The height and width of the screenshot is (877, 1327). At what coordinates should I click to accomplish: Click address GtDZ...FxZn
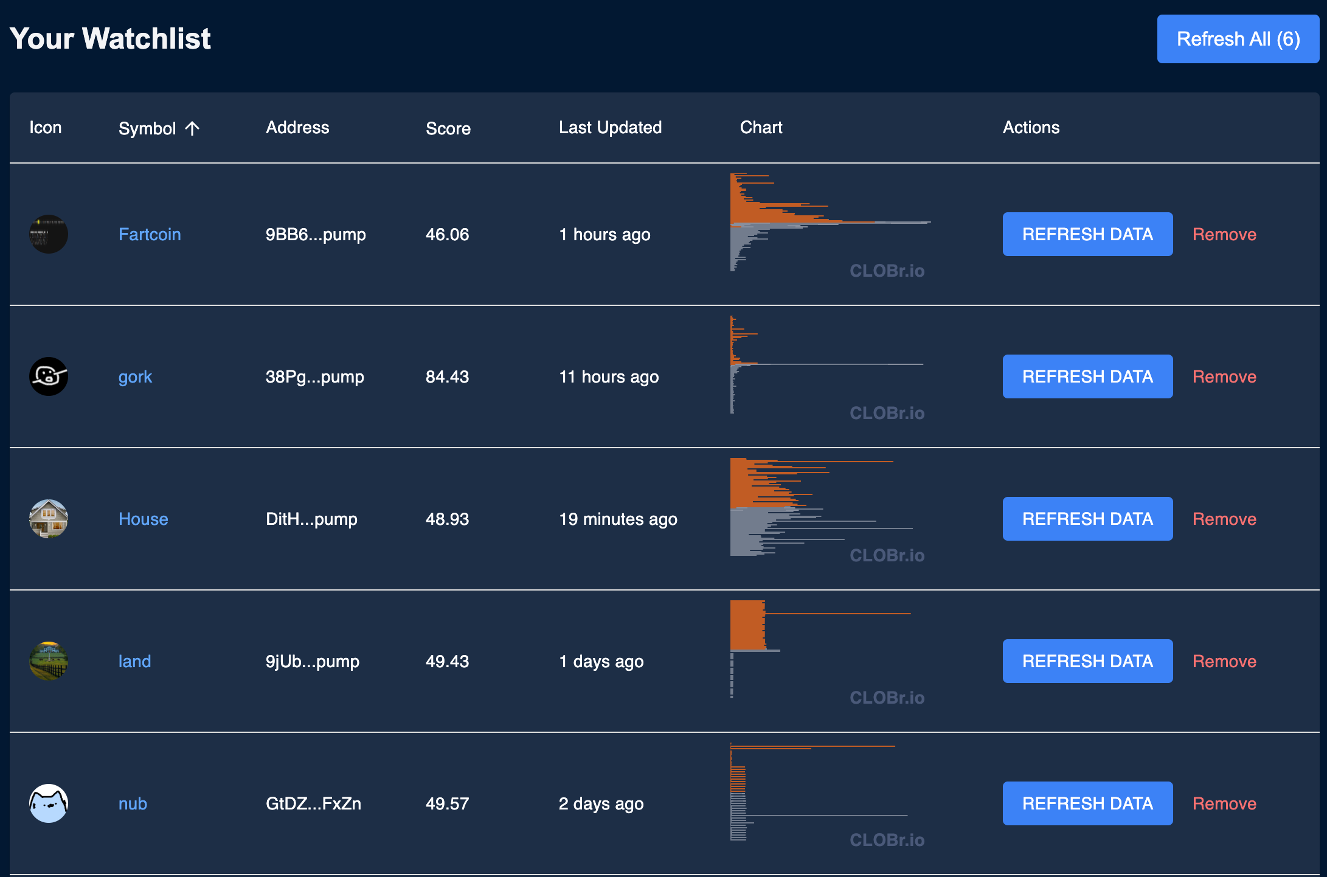[313, 803]
